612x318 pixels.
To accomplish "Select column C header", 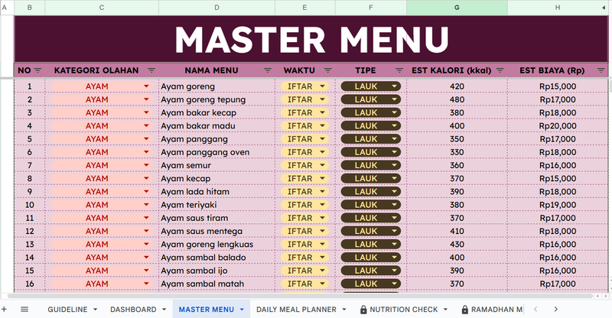I will point(102,8).
